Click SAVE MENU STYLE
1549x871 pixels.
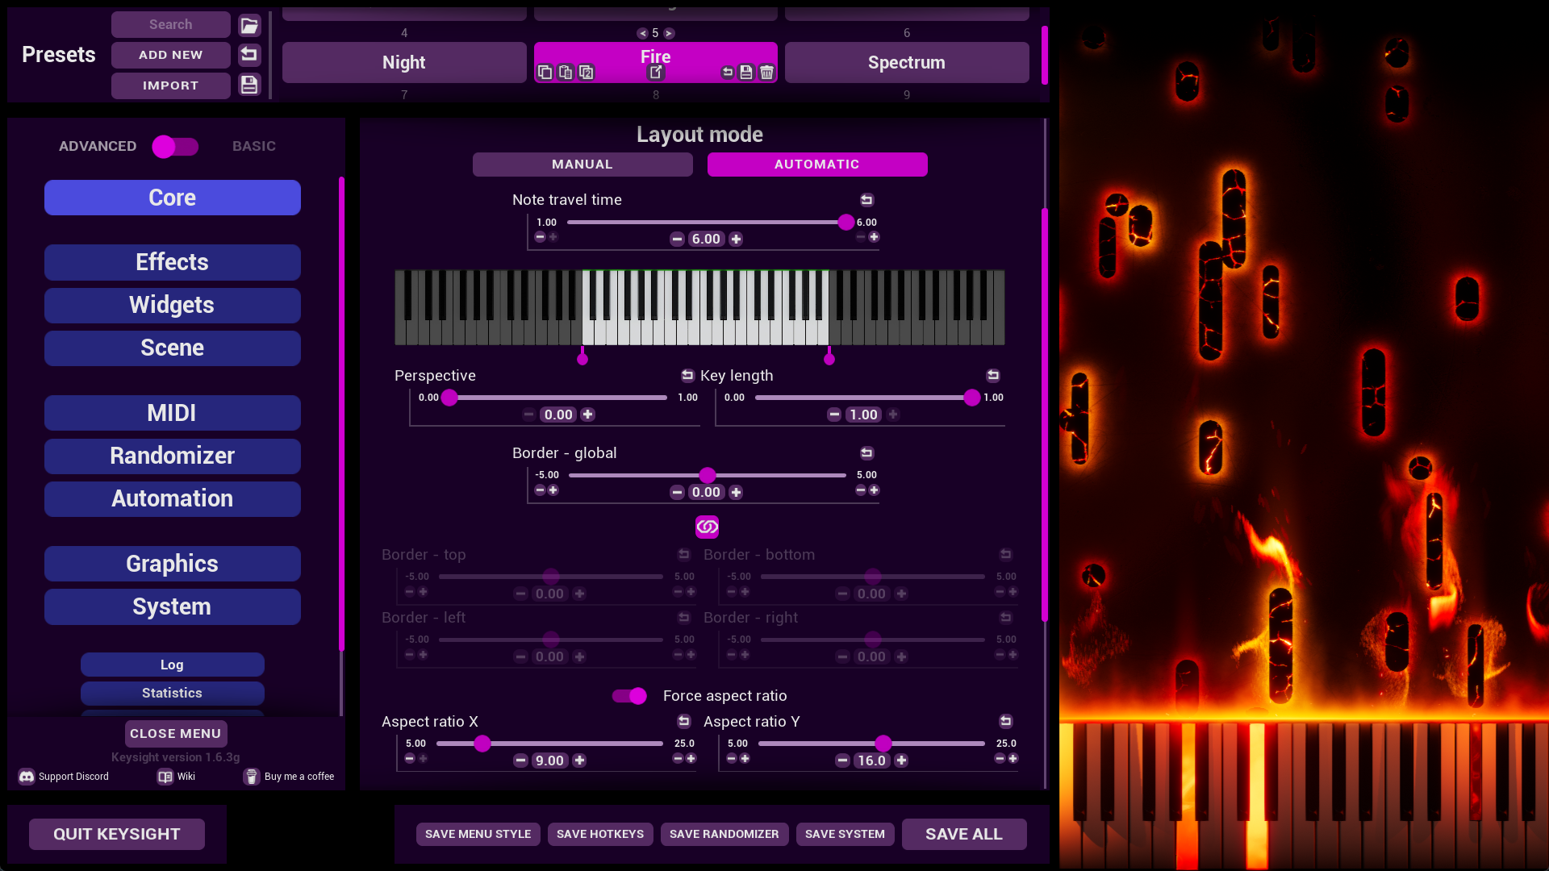click(x=478, y=834)
